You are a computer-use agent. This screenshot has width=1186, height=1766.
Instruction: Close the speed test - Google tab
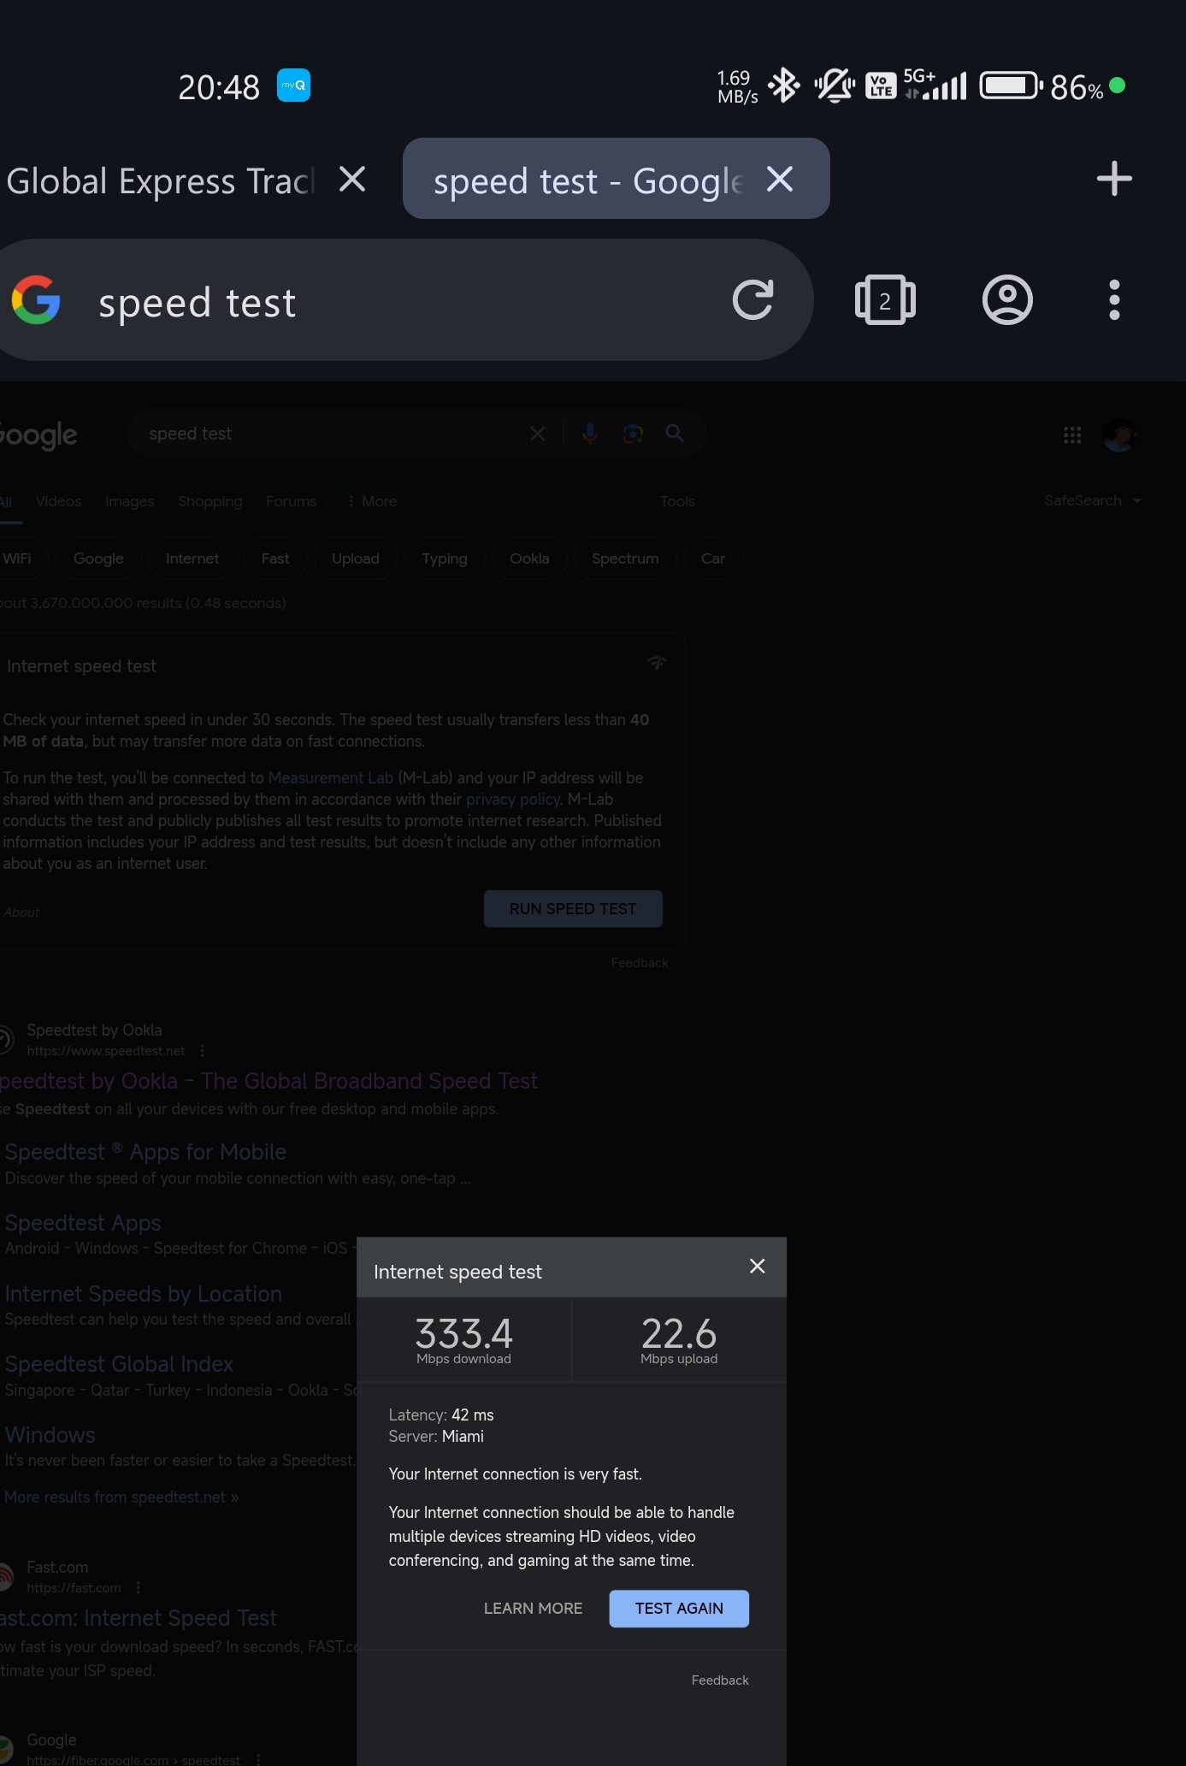point(780,180)
